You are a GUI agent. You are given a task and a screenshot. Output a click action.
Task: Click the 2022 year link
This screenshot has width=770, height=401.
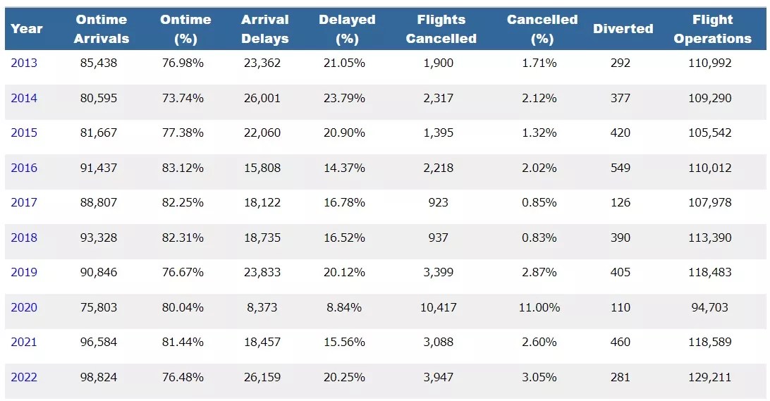(24, 377)
